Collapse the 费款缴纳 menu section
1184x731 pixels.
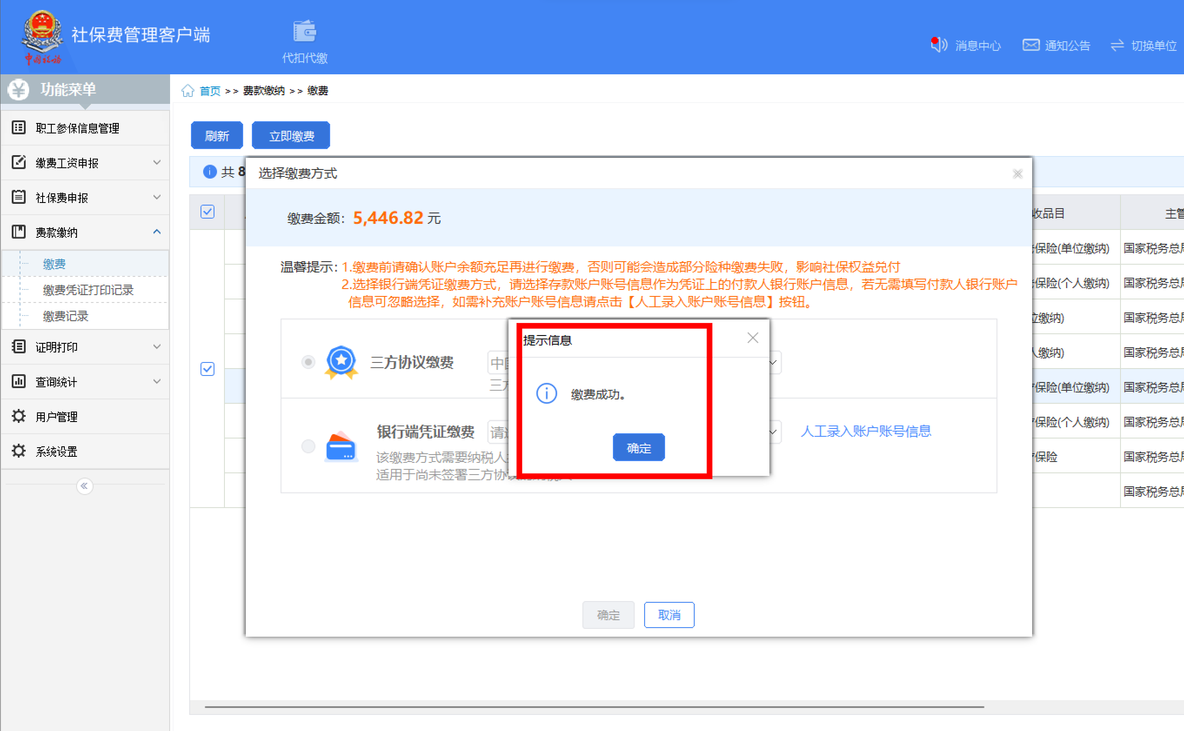click(x=157, y=232)
